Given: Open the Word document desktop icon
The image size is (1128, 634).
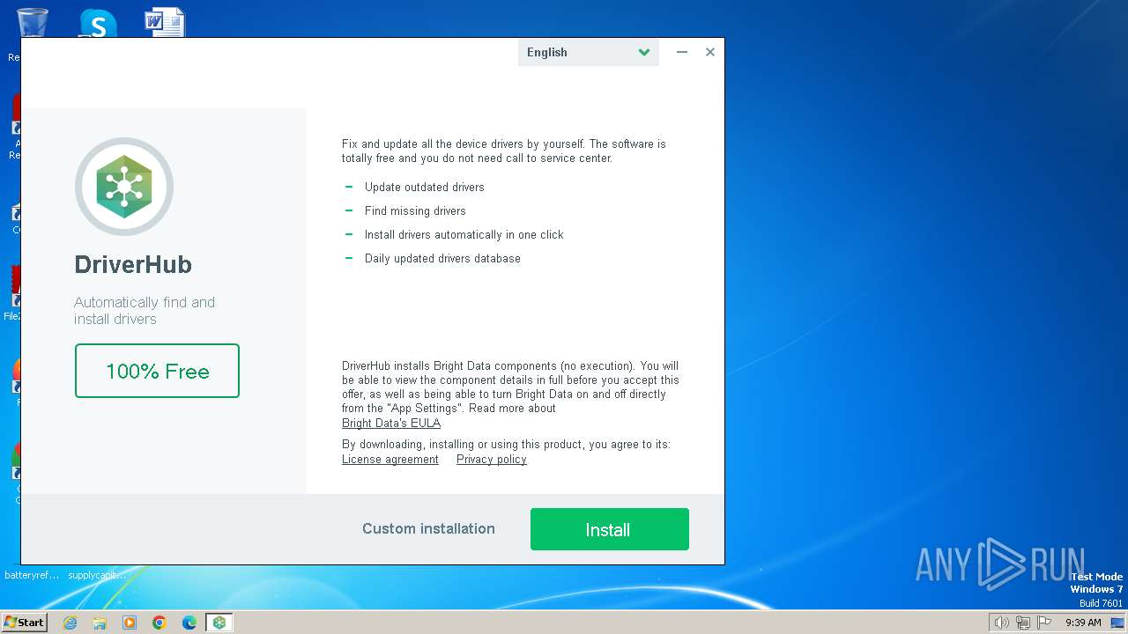Looking at the screenshot, I should click(165, 23).
